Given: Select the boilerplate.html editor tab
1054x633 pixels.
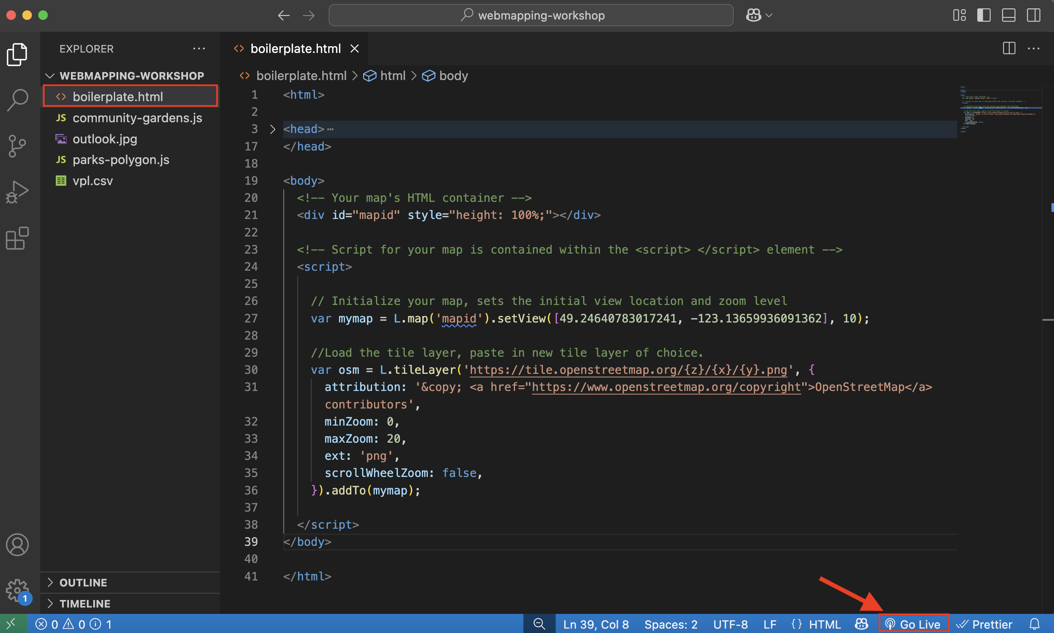Looking at the screenshot, I should pos(295,49).
